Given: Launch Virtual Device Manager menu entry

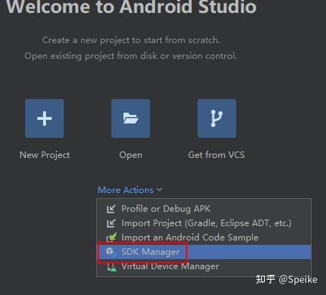Looking at the screenshot, I should coord(204,266).
